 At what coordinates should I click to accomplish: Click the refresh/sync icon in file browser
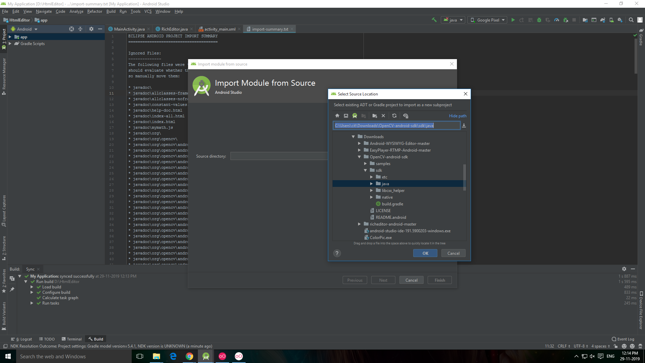[394, 116]
